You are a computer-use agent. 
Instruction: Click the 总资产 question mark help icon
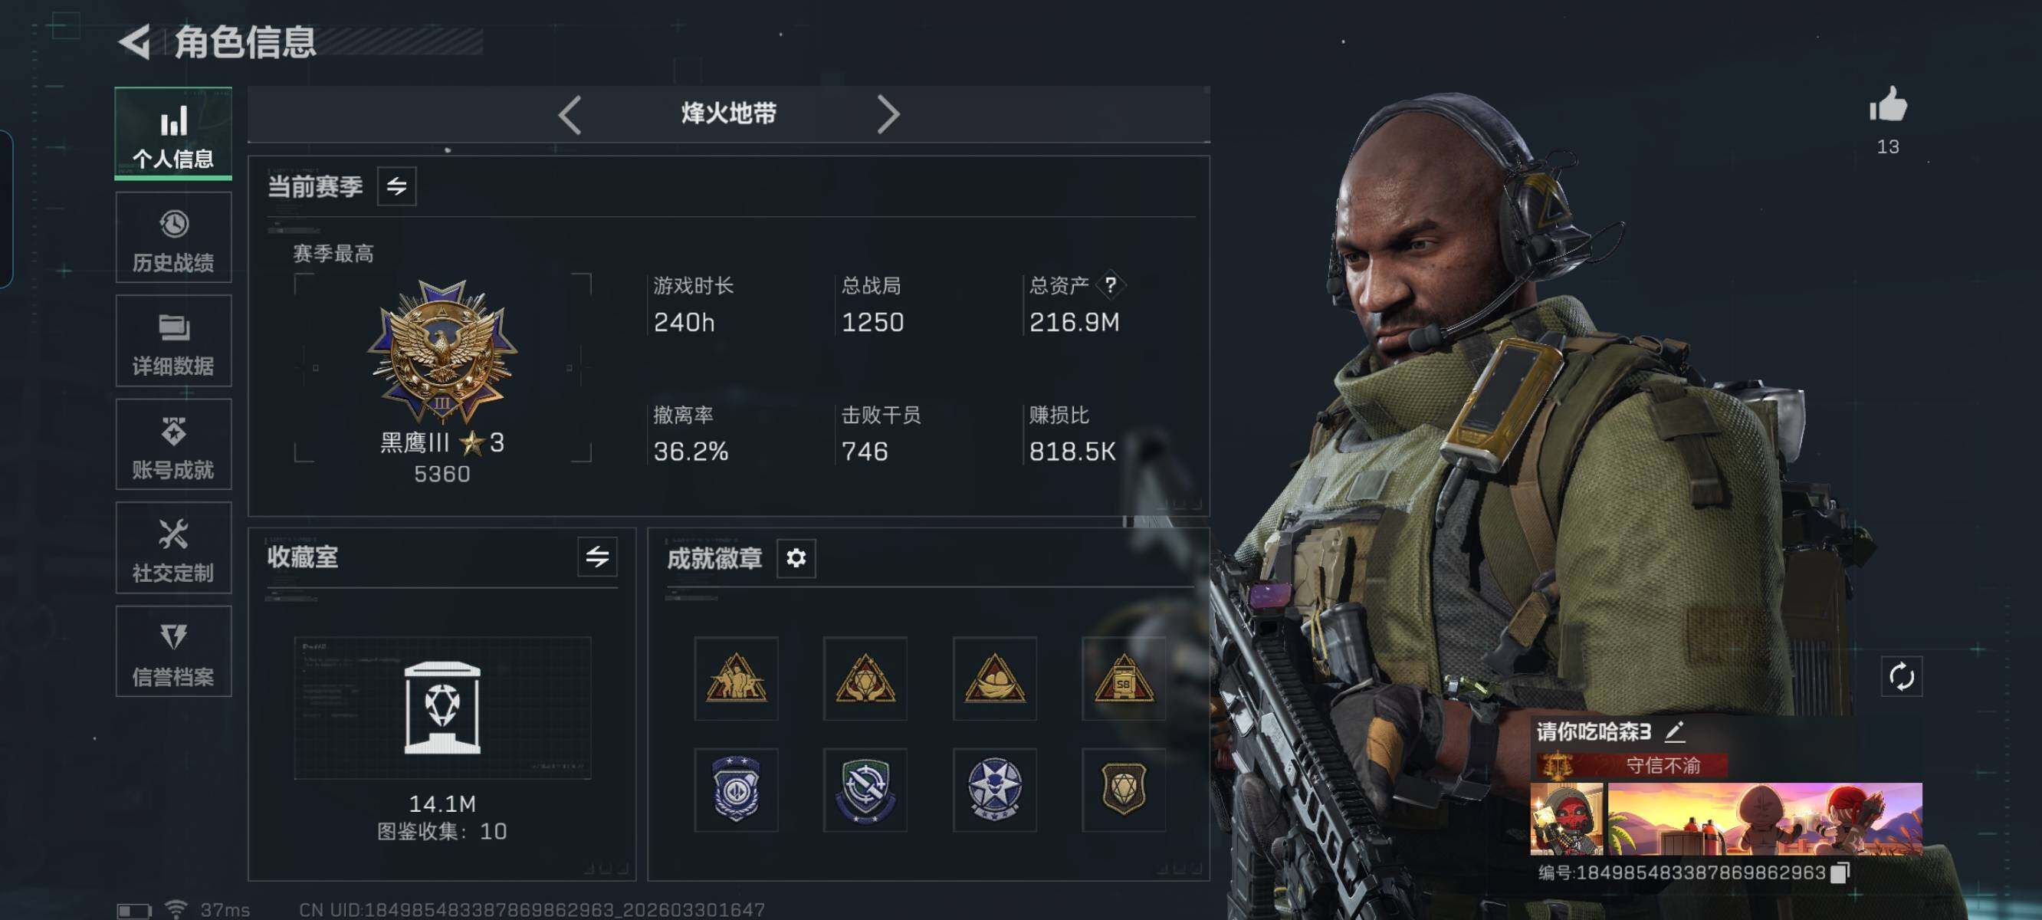[x=1110, y=284]
